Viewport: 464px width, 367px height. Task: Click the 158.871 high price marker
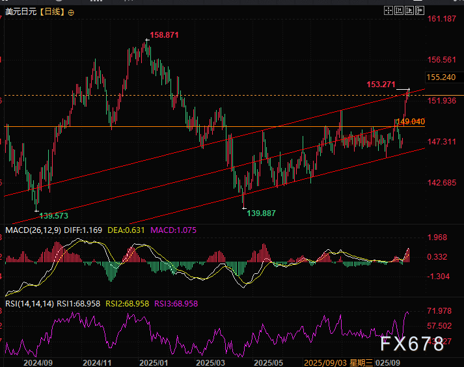164,34
